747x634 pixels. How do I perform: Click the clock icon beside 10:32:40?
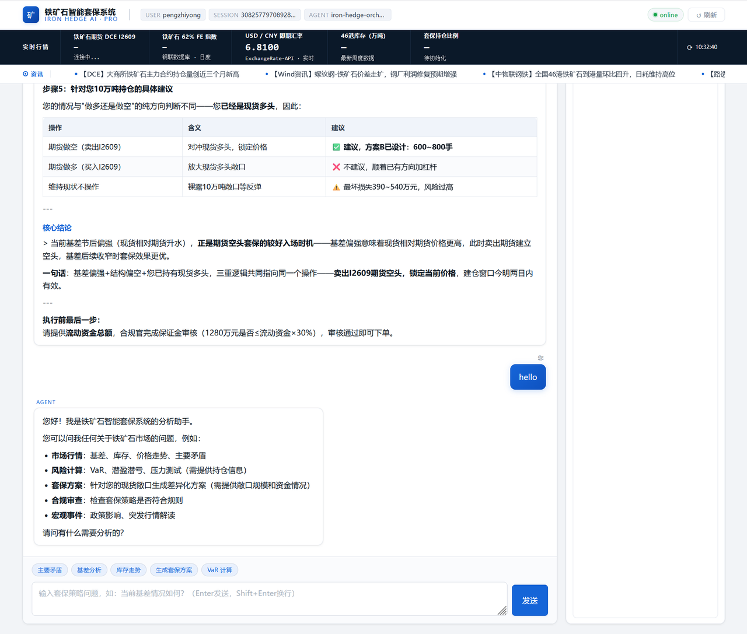tap(690, 47)
